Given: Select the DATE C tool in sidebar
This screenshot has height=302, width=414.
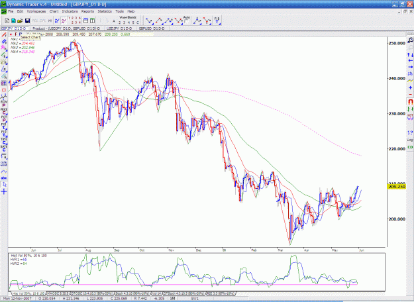Looking at the screenshot, I should 4,148.
